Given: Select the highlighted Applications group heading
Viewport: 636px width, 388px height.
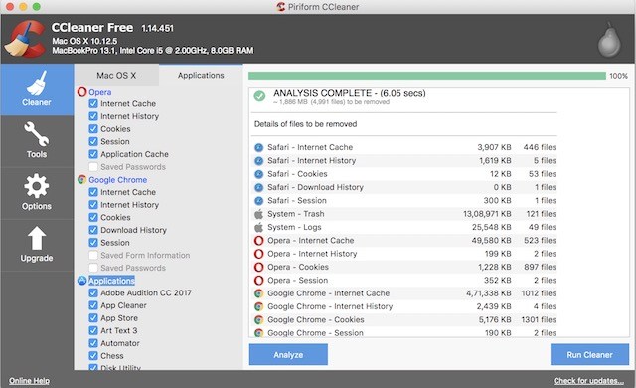Looking at the screenshot, I should pyautogui.click(x=111, y=281).
